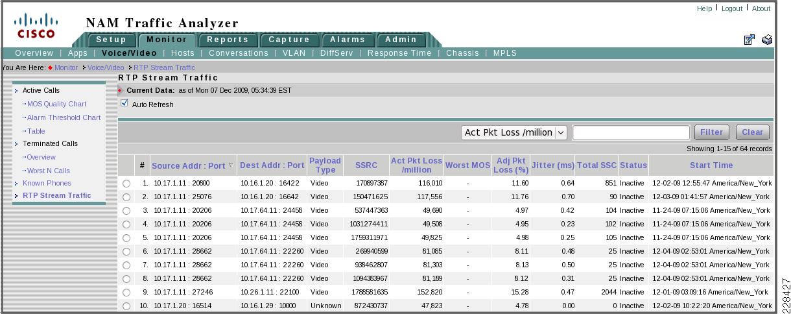
Task: Open the Alarms tab
Action: [347, 40]
